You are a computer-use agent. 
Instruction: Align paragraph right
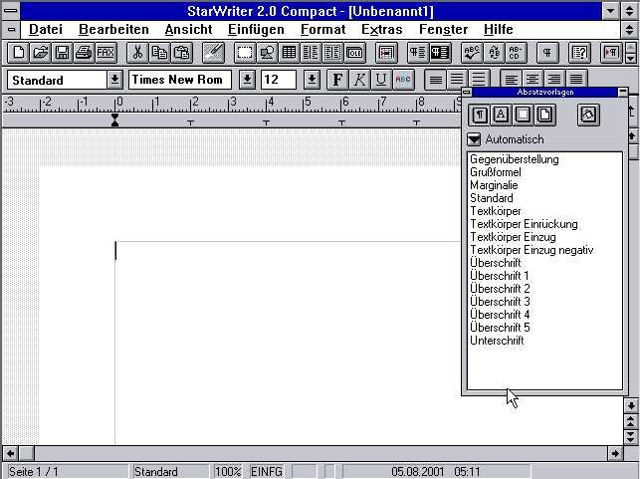pos(554,80)
